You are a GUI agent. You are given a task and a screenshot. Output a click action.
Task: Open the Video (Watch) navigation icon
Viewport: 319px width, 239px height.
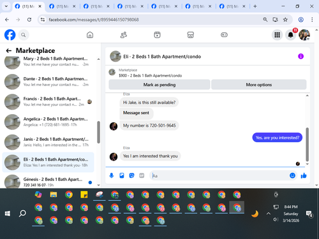coord(157,35)
